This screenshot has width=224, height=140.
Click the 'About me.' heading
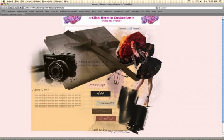[x=41, y=90]
